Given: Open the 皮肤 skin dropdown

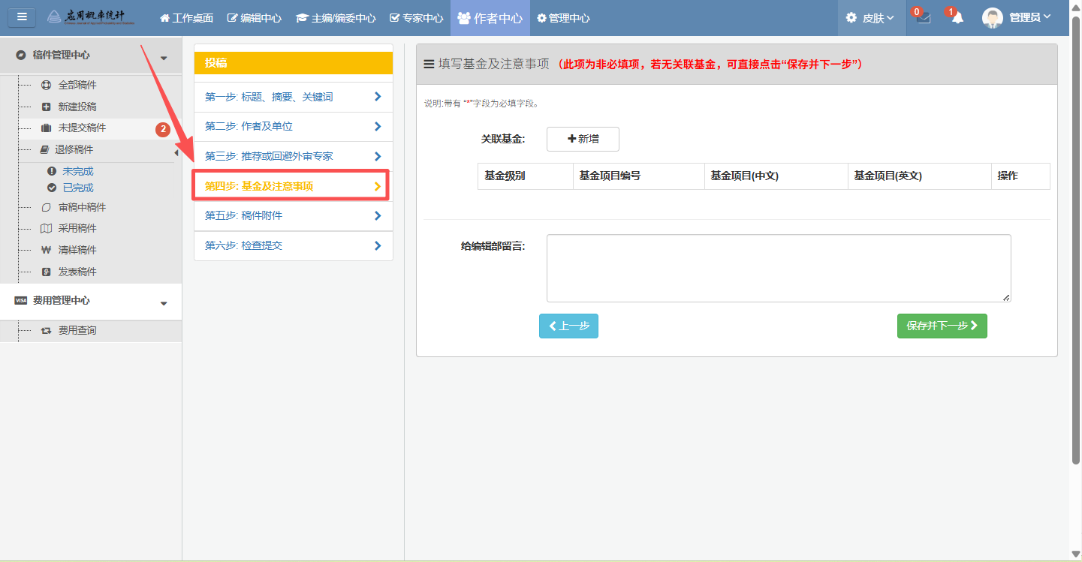Looking at the screenshot, I should pyautogui.click(x=871, y=18).
